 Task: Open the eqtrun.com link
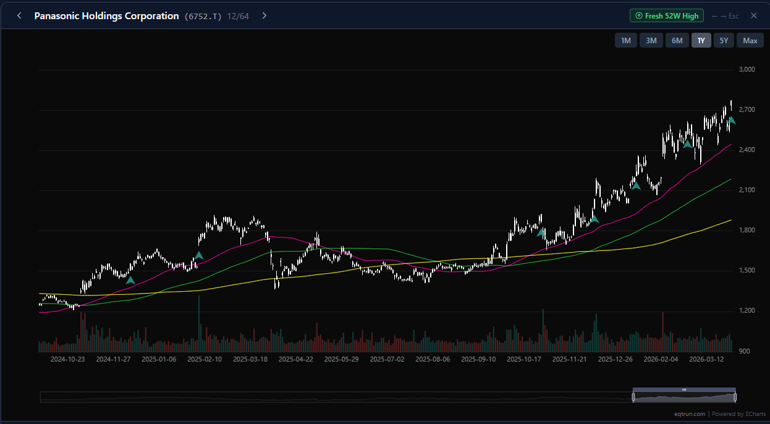click(690, 414)
